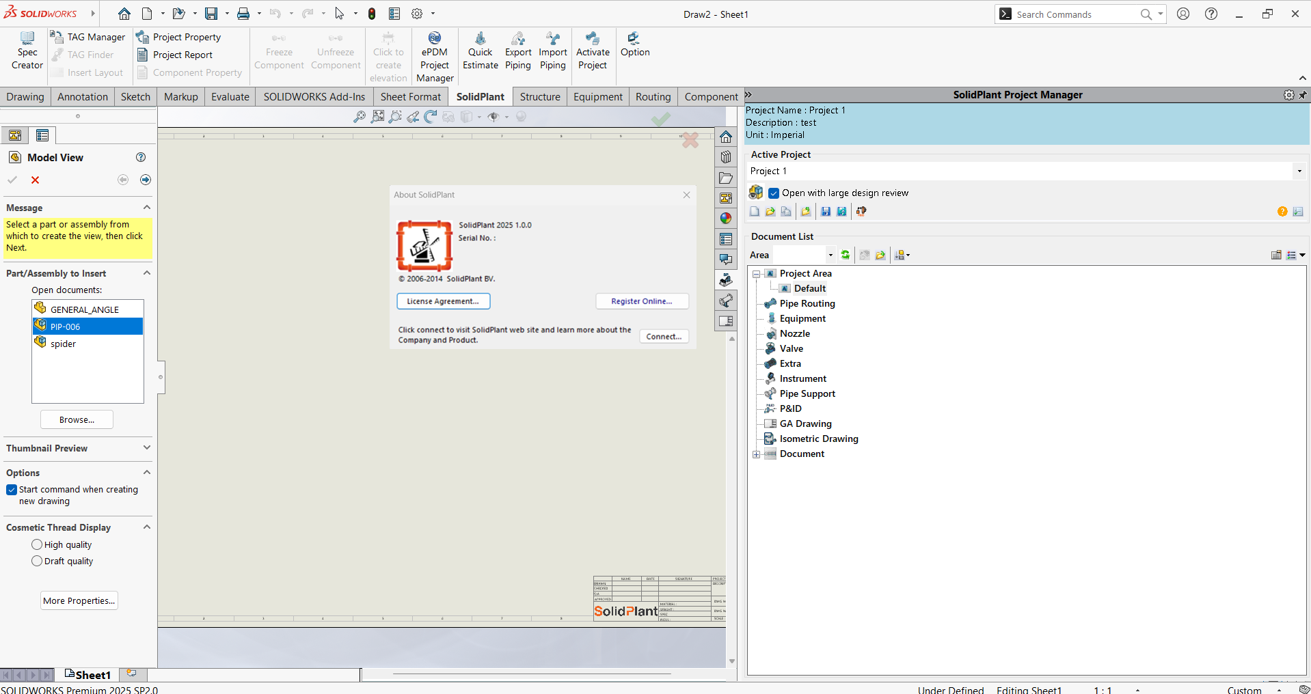The width and height of the screenshot is (1311, 694).
Task: Open Project Property
Action: tap(178, 37)
